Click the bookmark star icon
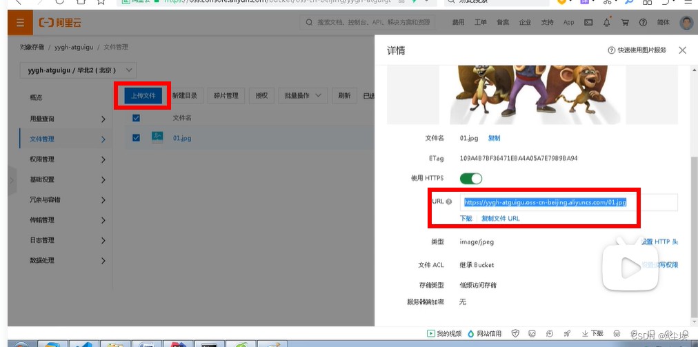 (101, 2)
